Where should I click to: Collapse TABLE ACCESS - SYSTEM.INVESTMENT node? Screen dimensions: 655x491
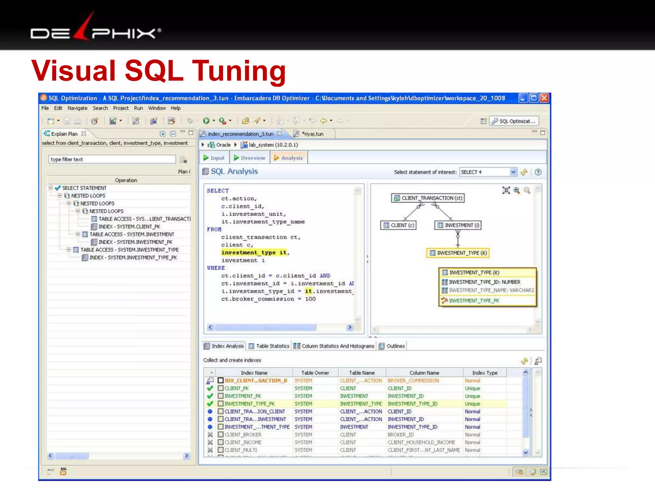(x=78, y=234)
